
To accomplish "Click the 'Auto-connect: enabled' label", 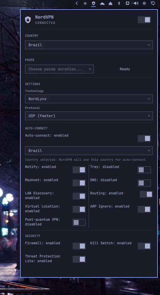I will point(47,135).
